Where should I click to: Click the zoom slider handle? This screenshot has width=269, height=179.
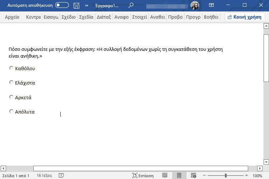(226, 175)
